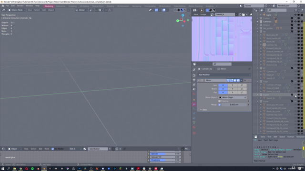Open the Global transform orientation dropdown
The image size is (305, 171).
[x=81, y=10]
